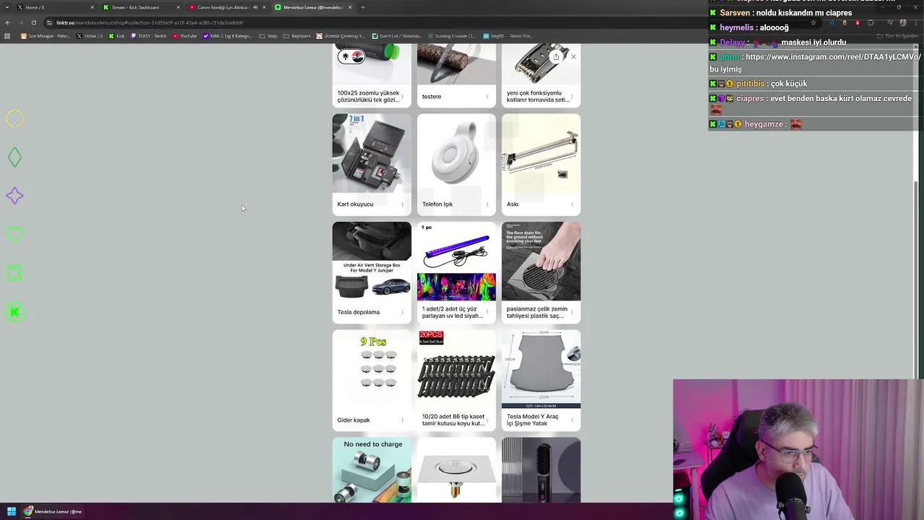Open the No need to charge product image
The width and height of the screenshot is (924, 520).
(x=372, y=470)
